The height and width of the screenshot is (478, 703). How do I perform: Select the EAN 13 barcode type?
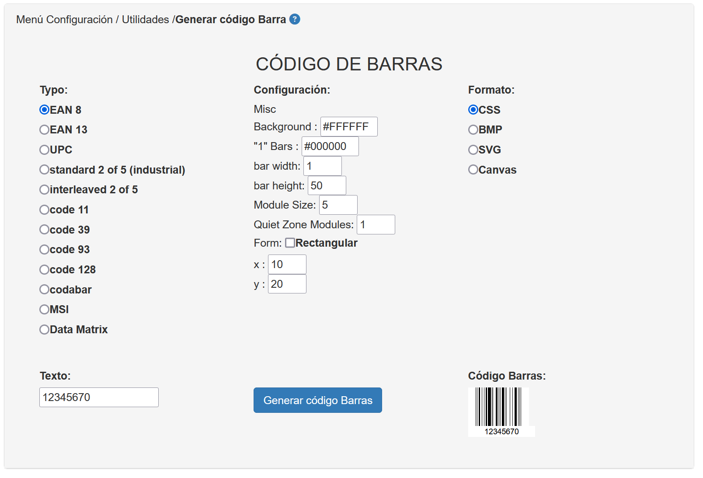[x=45, y=130]
